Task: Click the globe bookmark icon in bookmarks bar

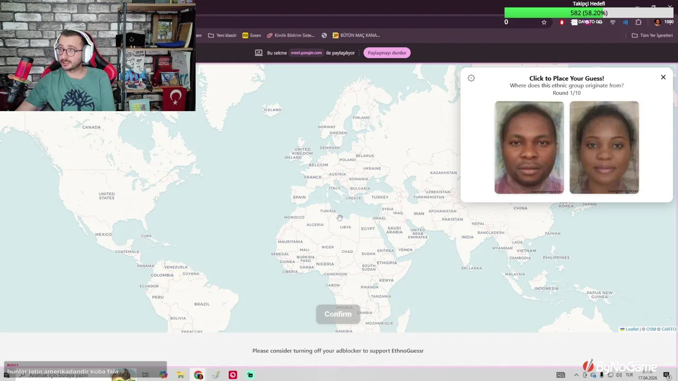Action: click(324, 35)
